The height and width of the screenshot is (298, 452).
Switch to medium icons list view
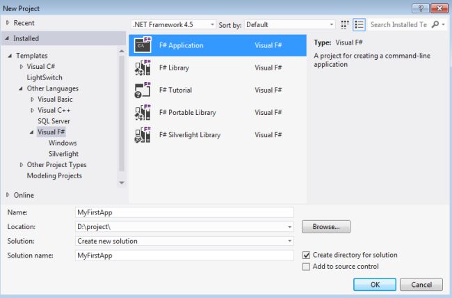pos(360,25)
